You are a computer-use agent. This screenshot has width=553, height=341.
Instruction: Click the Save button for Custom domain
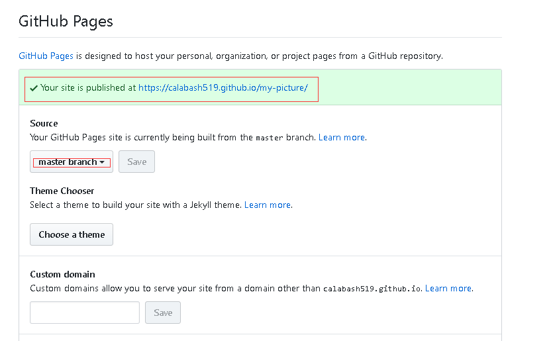click(x=163, y=313)
